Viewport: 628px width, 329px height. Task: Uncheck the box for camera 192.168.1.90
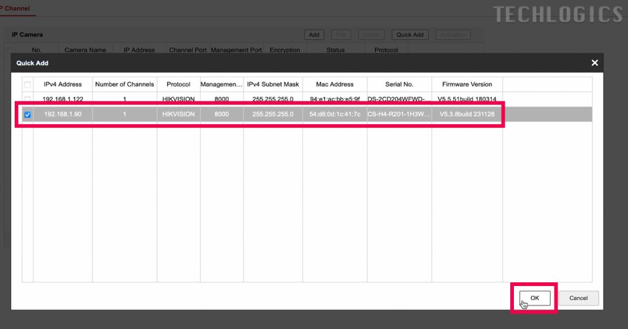pos(27,114)
